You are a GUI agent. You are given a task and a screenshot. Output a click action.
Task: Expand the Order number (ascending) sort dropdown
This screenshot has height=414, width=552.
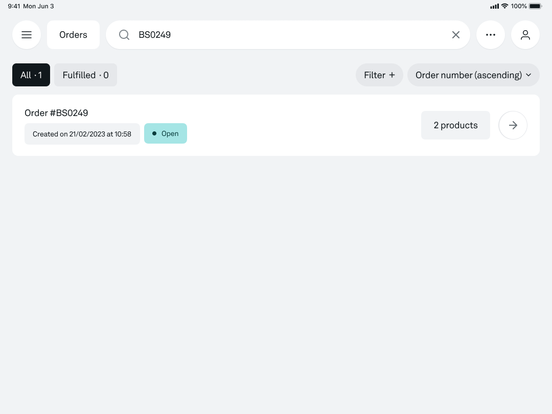point(473,75)
